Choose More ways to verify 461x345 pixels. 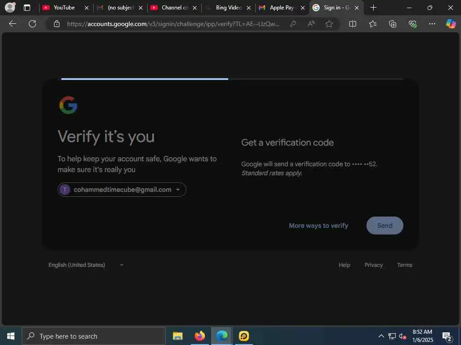pos(318,226)
